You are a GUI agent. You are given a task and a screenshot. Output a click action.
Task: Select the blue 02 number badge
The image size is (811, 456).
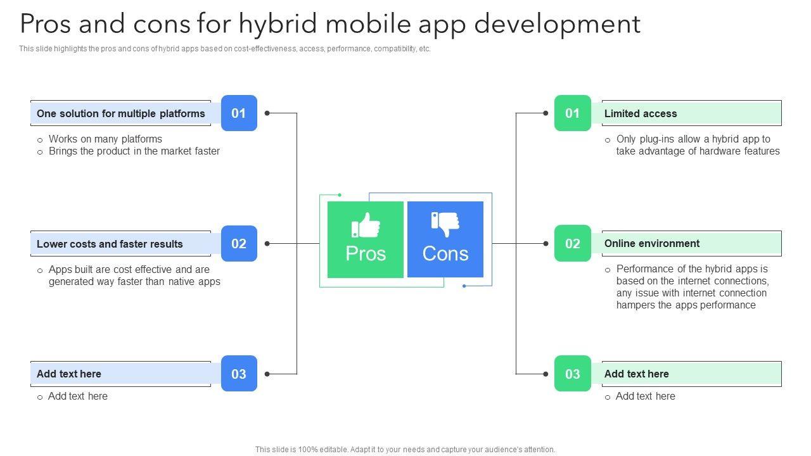click(x=239, y=244)
